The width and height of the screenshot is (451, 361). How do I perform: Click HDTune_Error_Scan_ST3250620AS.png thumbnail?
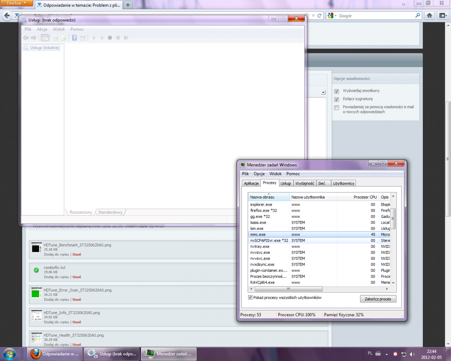[36, 293]
